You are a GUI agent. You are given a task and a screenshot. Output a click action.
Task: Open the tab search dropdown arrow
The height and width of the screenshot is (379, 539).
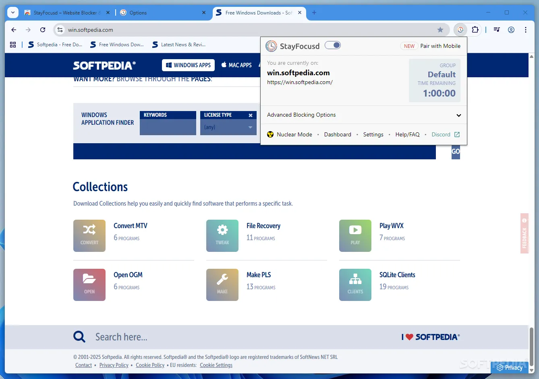coord(13,12)
